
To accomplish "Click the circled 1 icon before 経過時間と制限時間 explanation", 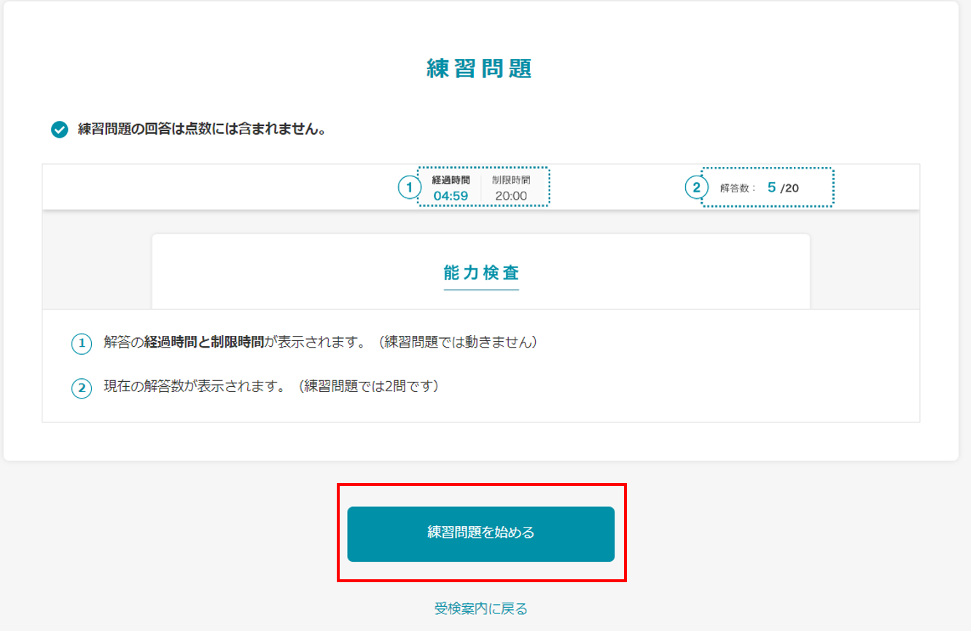I will click(82, 344).
